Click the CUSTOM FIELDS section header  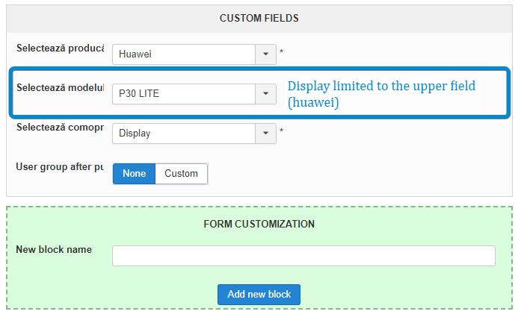click(x=259, y=18)
